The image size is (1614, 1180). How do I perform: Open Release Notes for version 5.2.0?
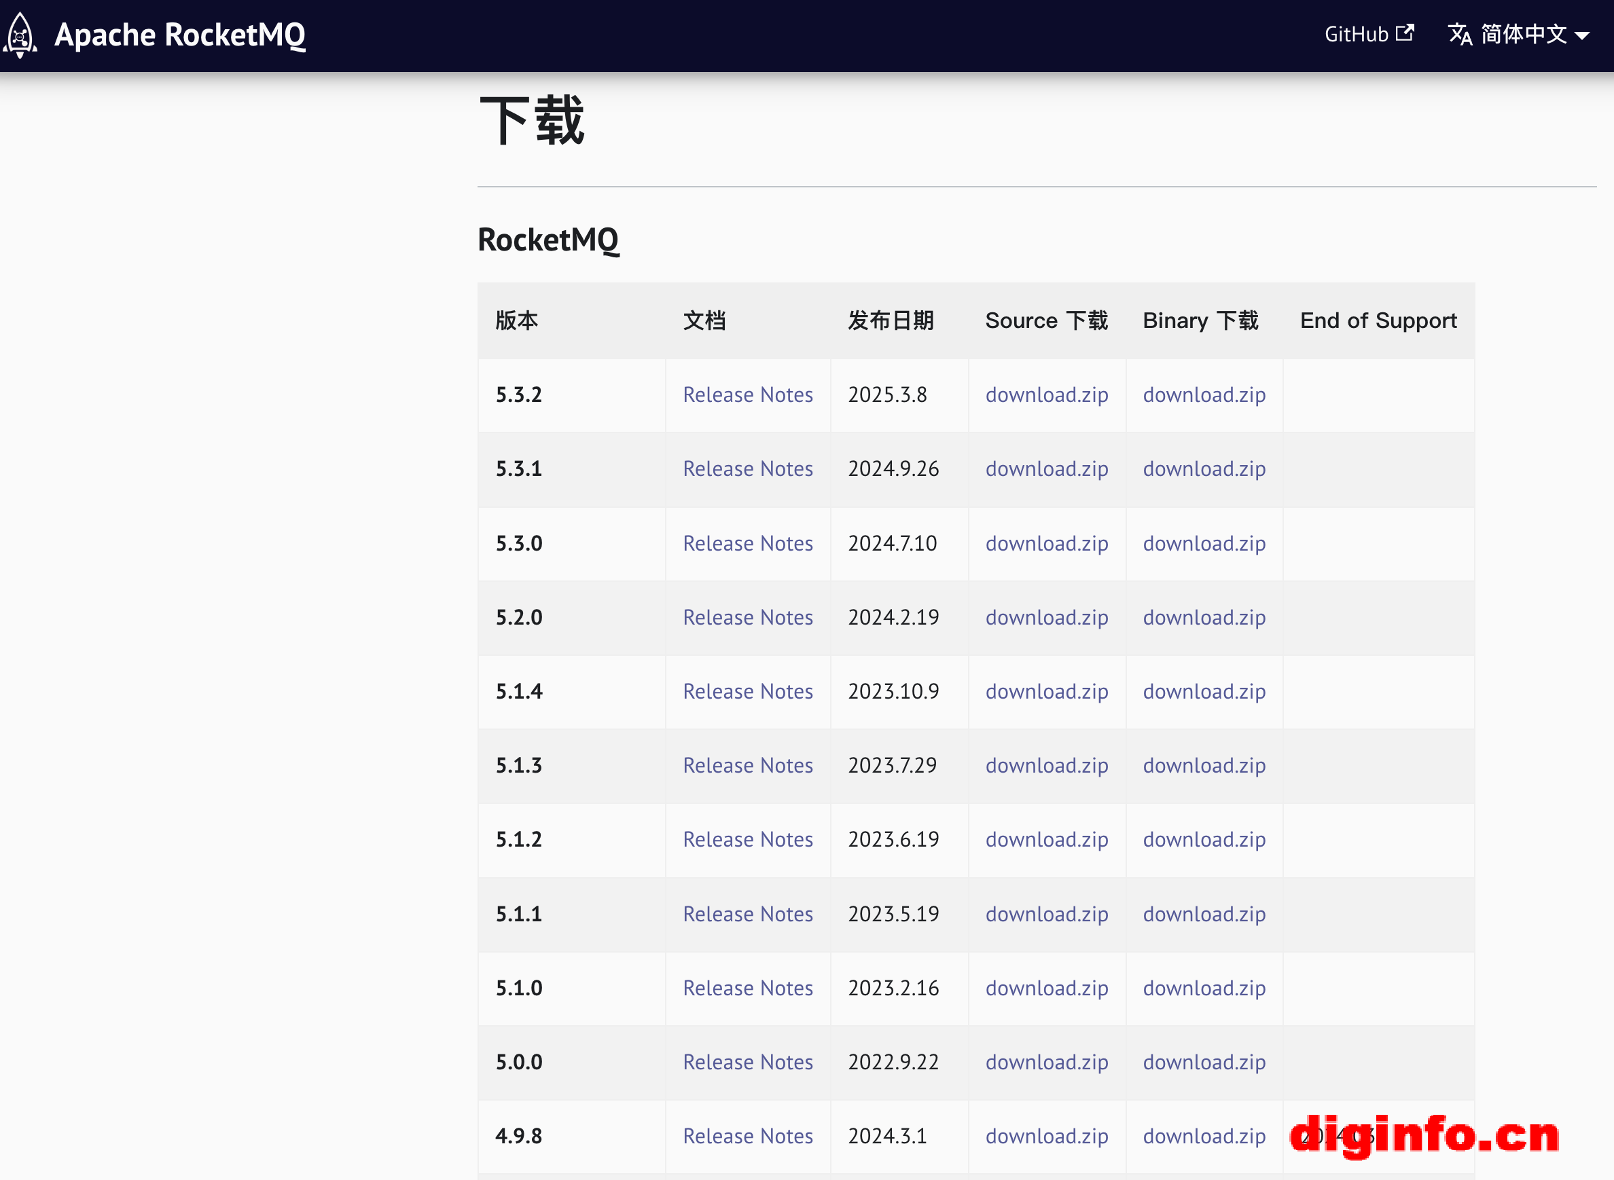tap(747, 618)
